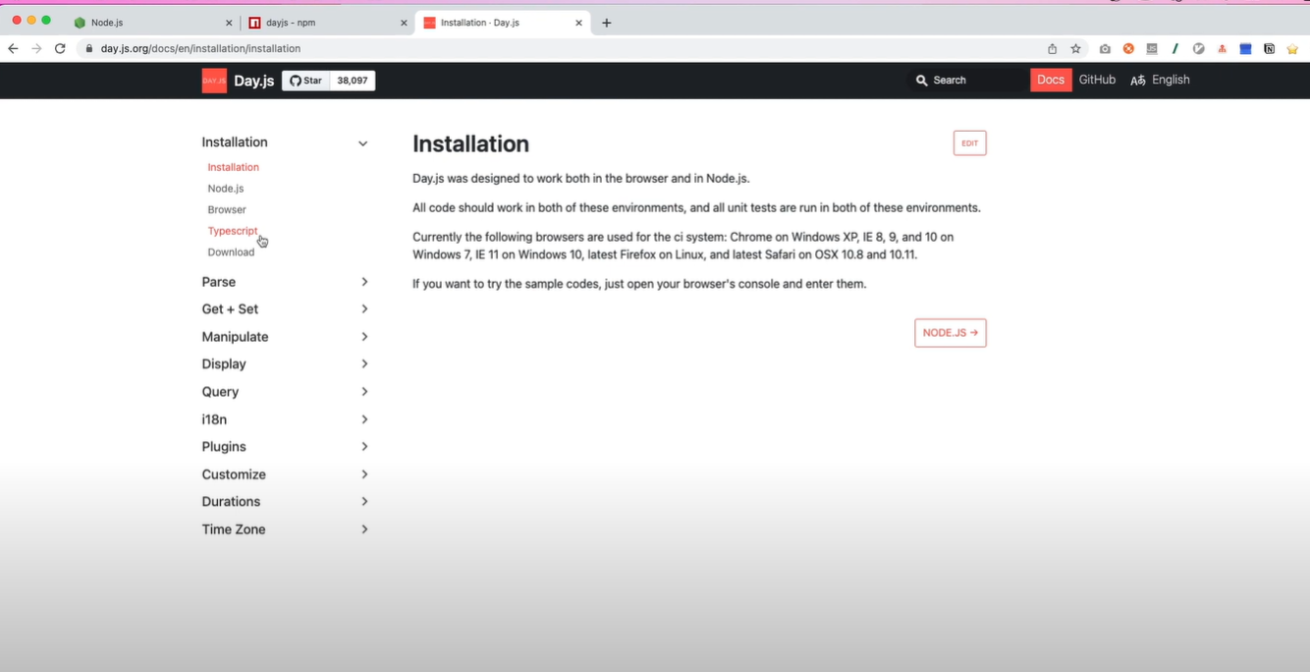Viewport: 1310px width, 672px height.
Task: Open a new browser tab with plus
Action: click(607, 23)
